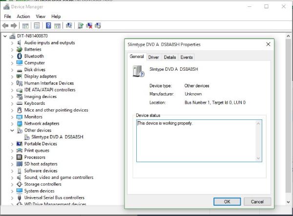The width and height of the screenshot is (293, 216).
Task: Select the General tab
Action: [x=137, y=57]
